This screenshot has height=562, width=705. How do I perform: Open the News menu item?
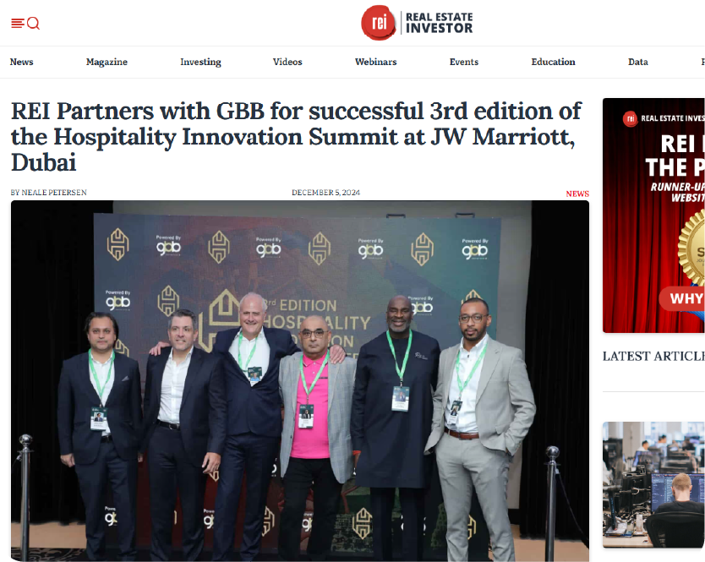[x=22, y=62]
